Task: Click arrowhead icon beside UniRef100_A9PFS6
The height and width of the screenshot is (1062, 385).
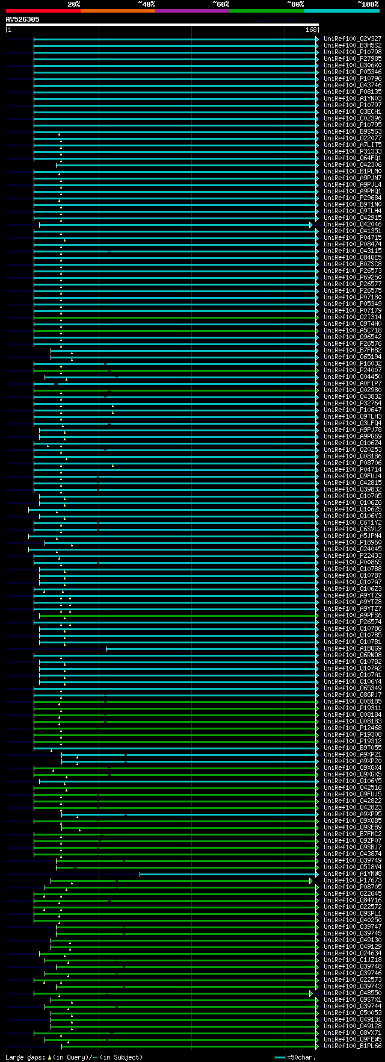Action: tap(317, 616)
